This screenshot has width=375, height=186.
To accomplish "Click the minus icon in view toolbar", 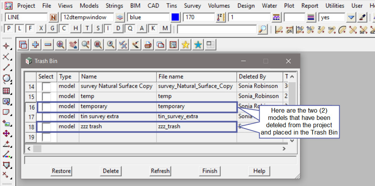I will (x=48, y=45).
